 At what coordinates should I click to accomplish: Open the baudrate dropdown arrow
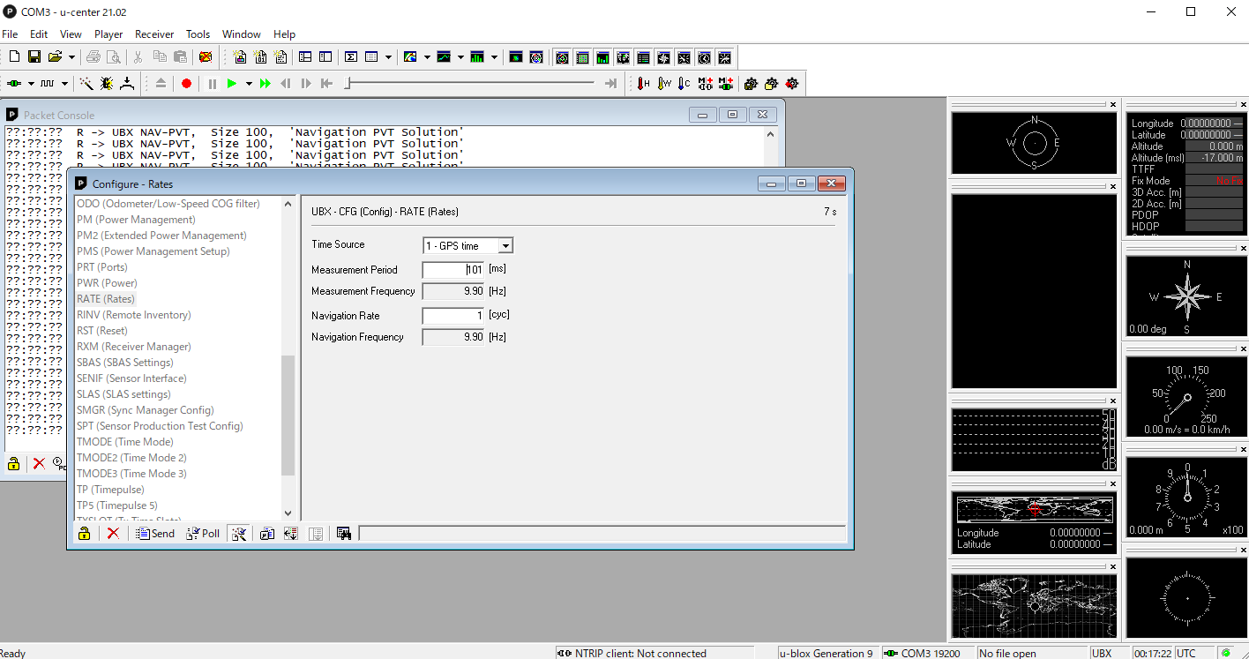pos(64,83)
